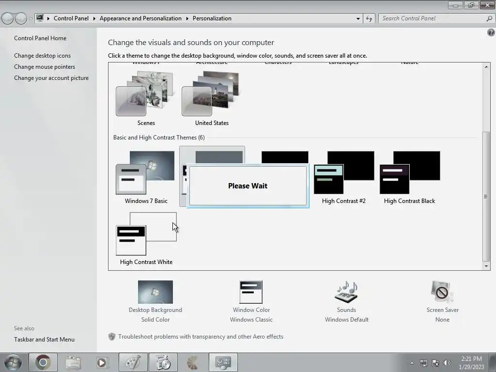Image resolution: width=496 pixels, height=372 pixels.
Task: Open Window Color settings icon
Action: [x=251, y=292]
